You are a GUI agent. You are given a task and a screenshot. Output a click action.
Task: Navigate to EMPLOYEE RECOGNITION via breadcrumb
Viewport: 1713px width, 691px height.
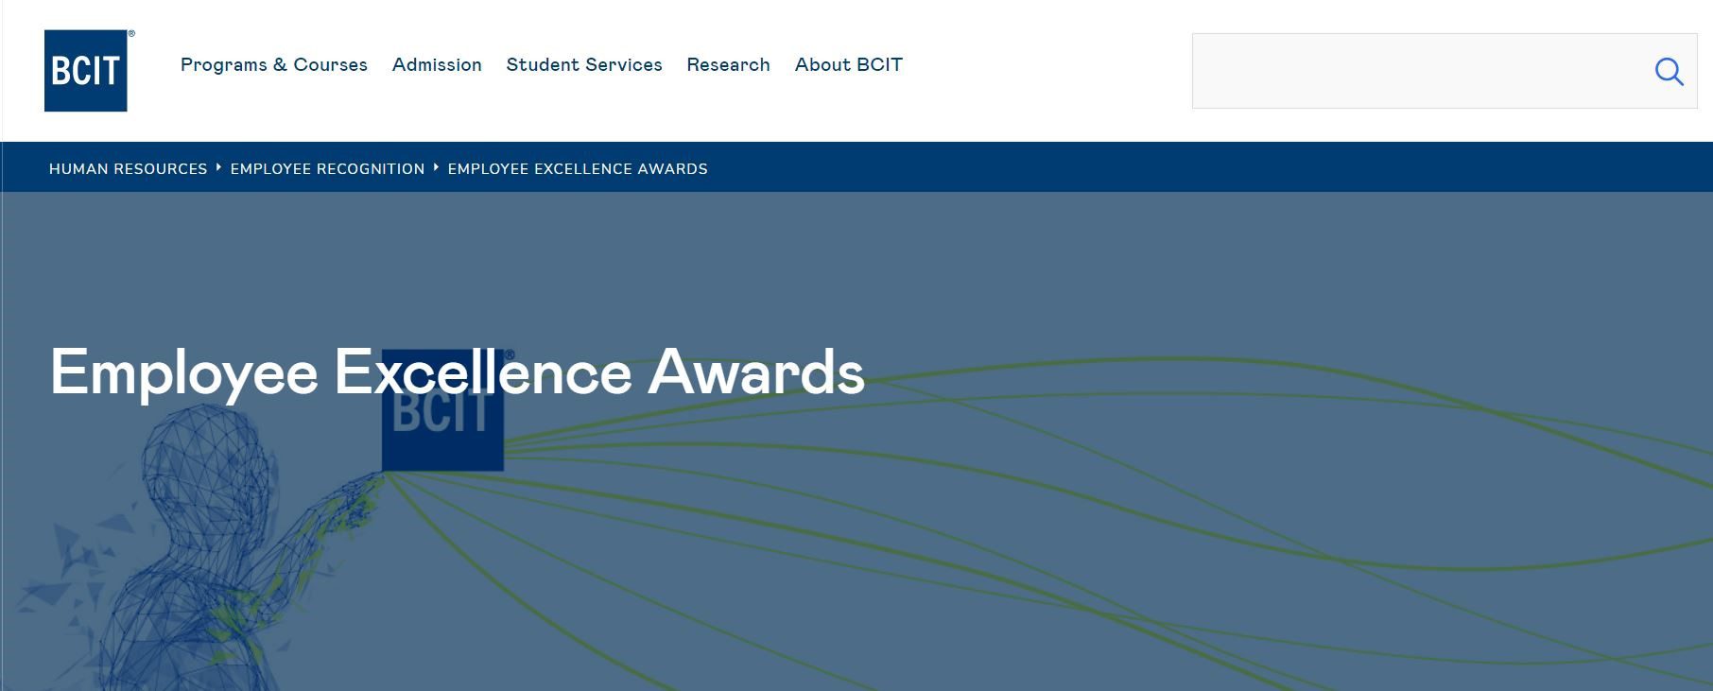point(326,168)
